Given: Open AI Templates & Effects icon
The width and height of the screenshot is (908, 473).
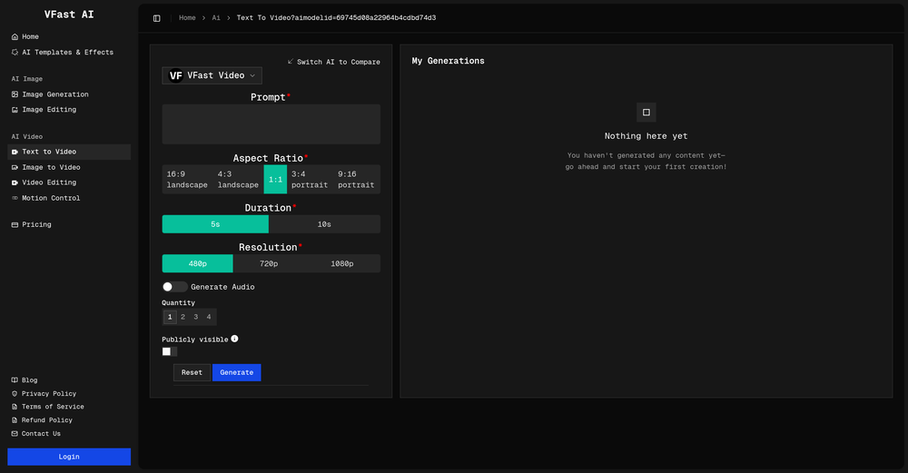Looking at the screenshot, I should (x=15, y=53).
